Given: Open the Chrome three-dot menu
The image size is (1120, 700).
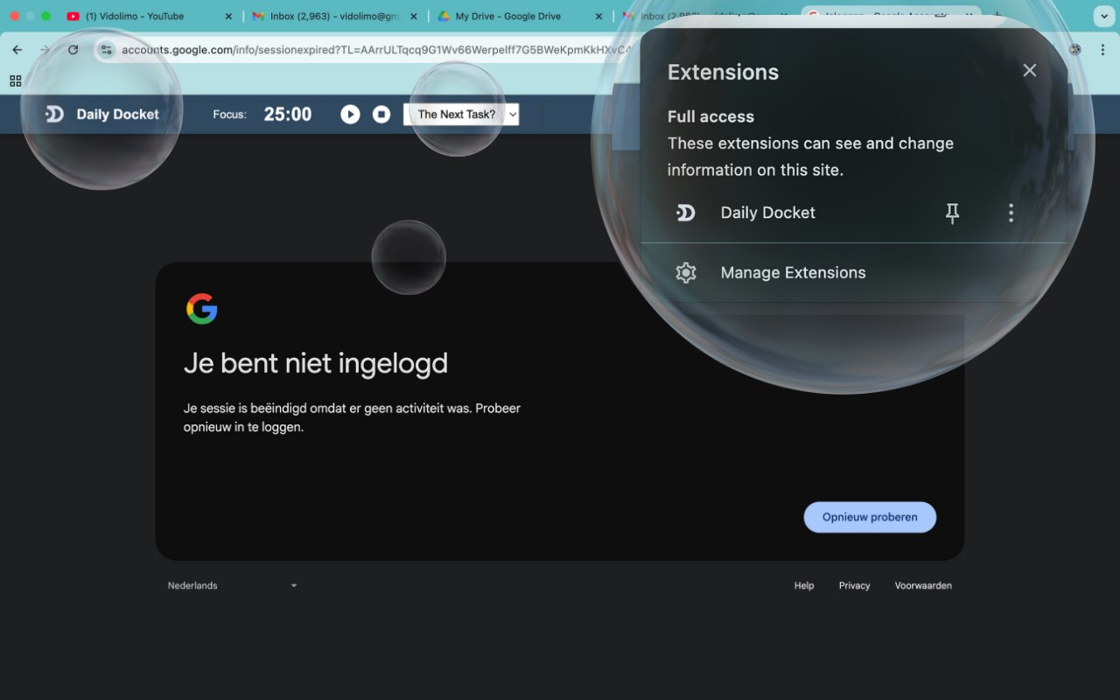Looking at the screenshot, I should tap(1102, 50).
